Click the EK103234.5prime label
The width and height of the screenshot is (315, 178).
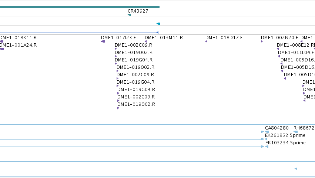285,143
